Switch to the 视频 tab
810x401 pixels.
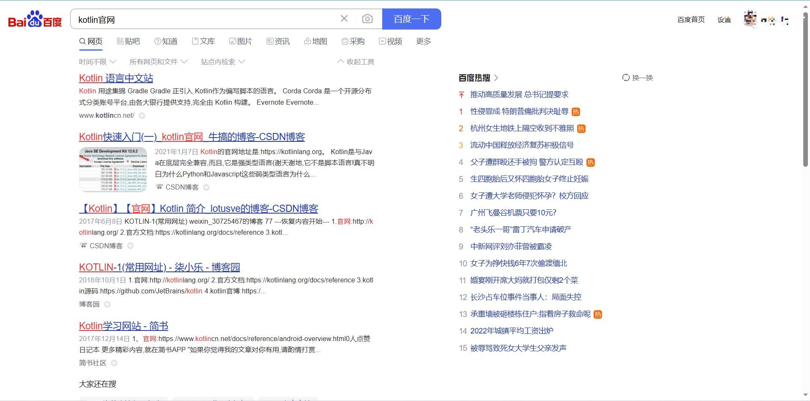(391, 41)
